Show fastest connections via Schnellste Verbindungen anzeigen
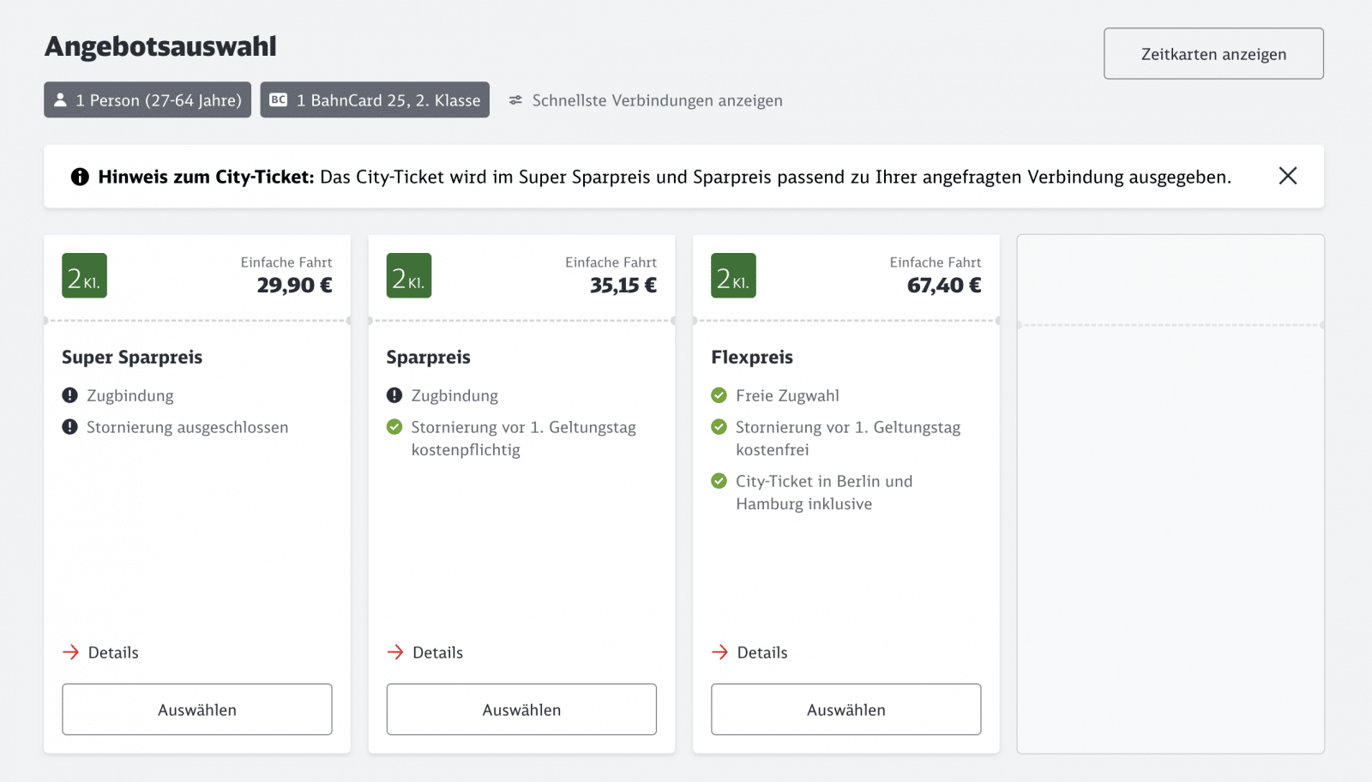The height and width of the screenshot is (782, 1372). click(658, 99)
